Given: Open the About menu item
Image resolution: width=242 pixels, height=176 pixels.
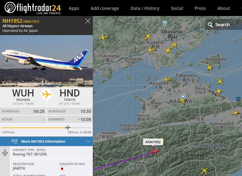Looking at the screenshot, I should click(224, 8).
